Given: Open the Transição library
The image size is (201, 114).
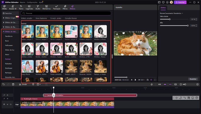Looking at the screenshot, I should click(57, 7).
